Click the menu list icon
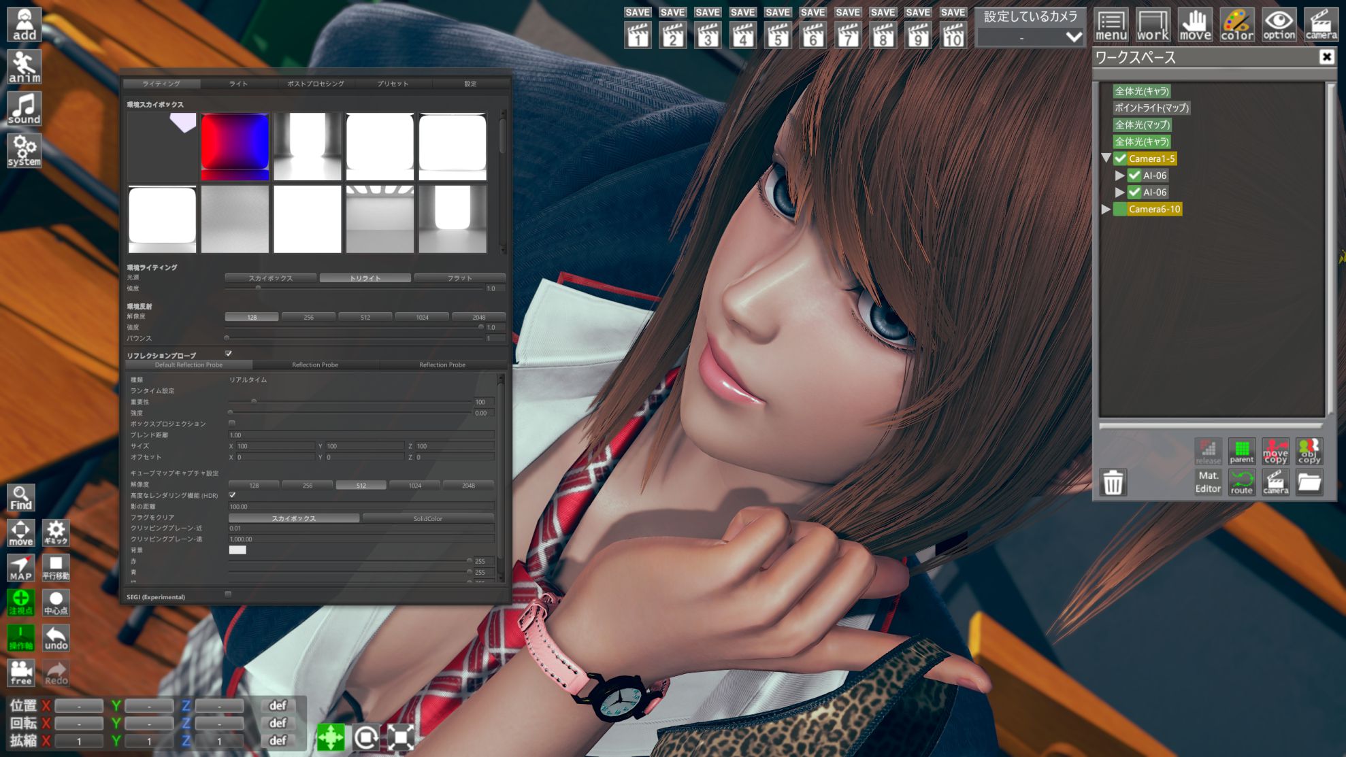The height and width of the screenshot is (757, 1346). [x=1111, y=25]
